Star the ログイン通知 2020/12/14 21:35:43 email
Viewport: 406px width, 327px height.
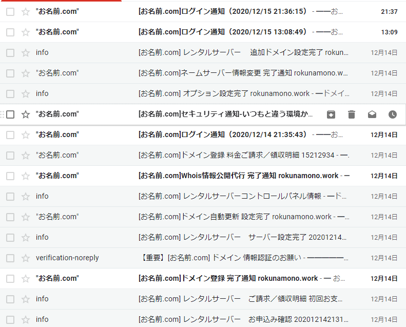[x=25, y=135]
